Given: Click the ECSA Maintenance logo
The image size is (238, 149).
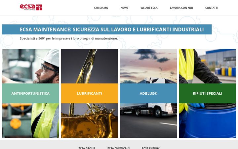Looking at the screenshot, I should (31, 7).
